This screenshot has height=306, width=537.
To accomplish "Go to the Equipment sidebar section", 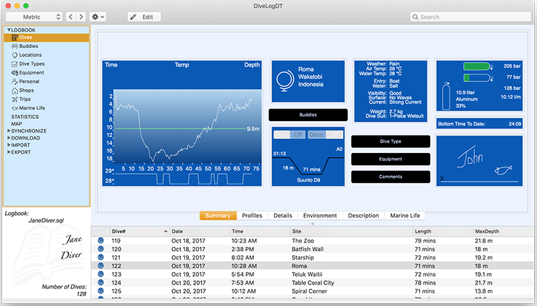I will [31, 72].
